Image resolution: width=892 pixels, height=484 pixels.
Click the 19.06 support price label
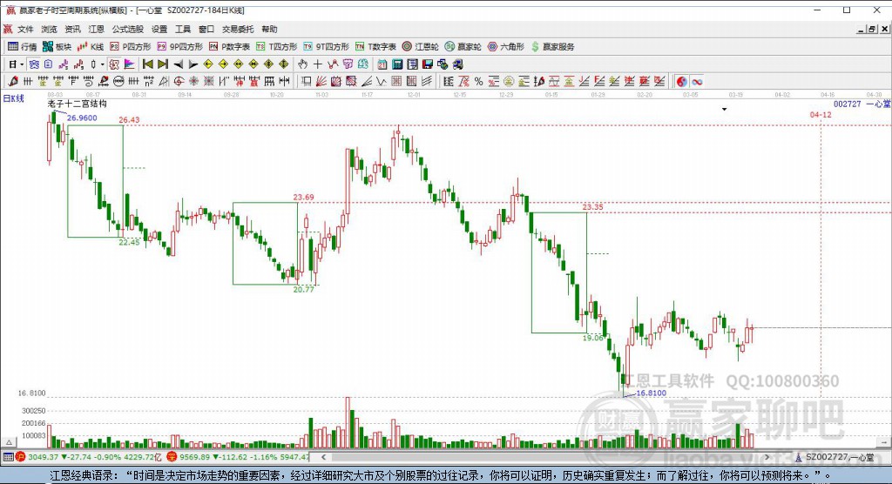point(592,338)
